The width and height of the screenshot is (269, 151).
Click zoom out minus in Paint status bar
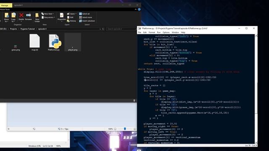[115, 129]
